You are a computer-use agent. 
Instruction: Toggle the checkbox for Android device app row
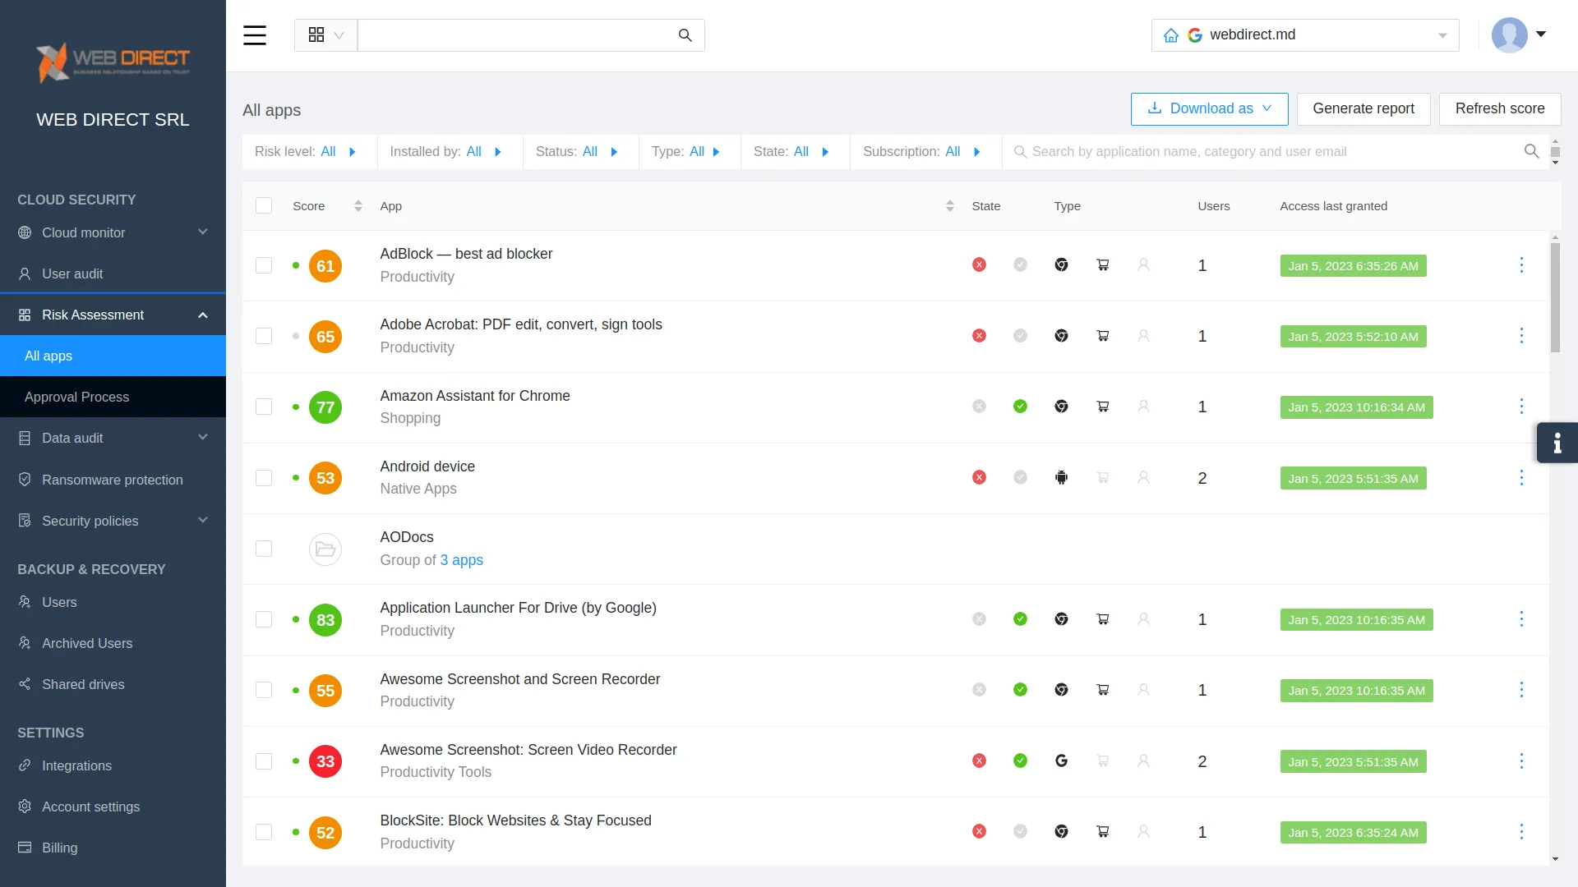pyautogui.click(x=263, y=478)
